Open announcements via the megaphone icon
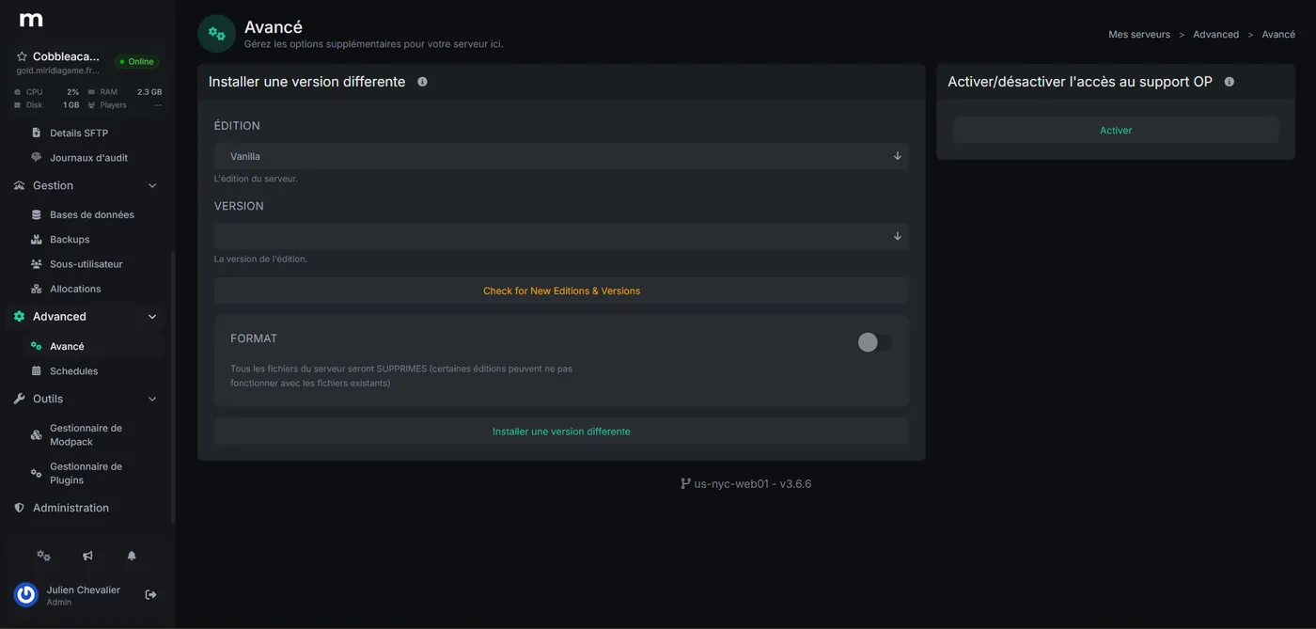 pyautogui.click(x=87, y=556)
